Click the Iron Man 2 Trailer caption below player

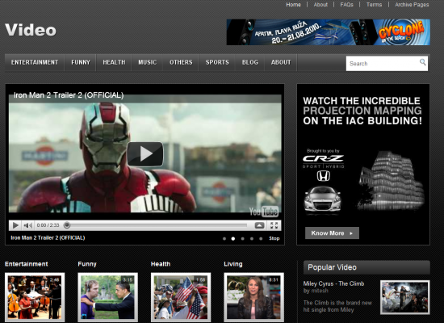pos(48,238)
